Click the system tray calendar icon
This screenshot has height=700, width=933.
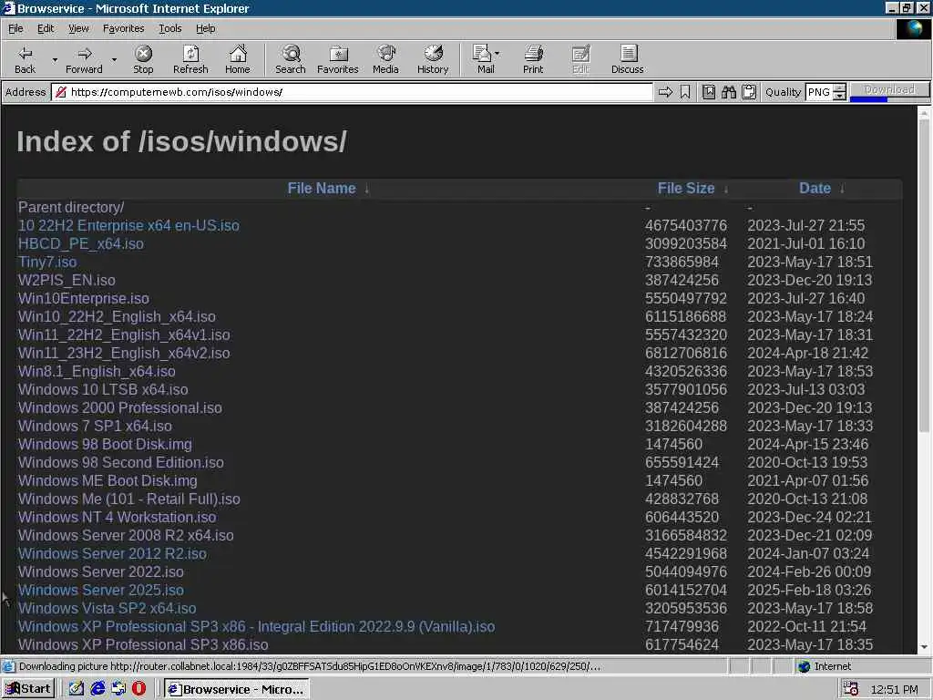click(x=850, y=689)
